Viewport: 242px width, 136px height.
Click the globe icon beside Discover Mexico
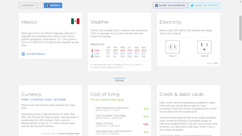(23, 54)
